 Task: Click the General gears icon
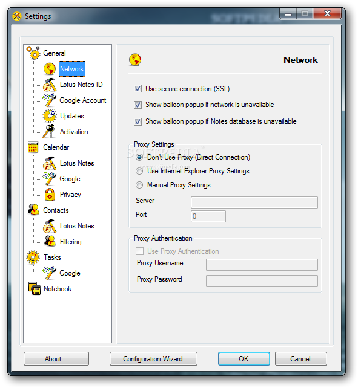pyautogui.click(x=33, y=53)
